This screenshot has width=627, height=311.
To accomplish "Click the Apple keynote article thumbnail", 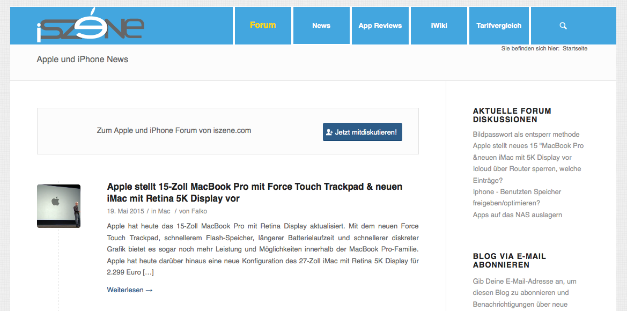I will (x=59, y=206).
